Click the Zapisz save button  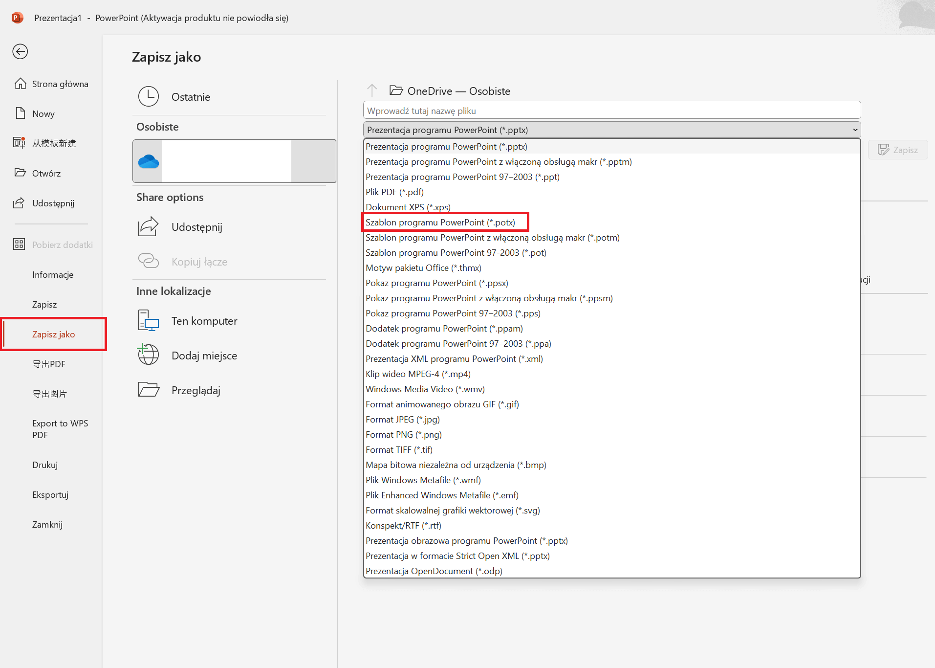pyautogui.click(x=898, y=150)
